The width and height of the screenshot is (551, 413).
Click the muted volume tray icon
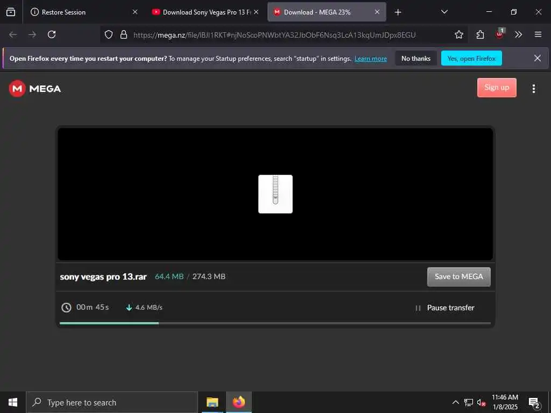pyautogui.click(x=481, y=402)
